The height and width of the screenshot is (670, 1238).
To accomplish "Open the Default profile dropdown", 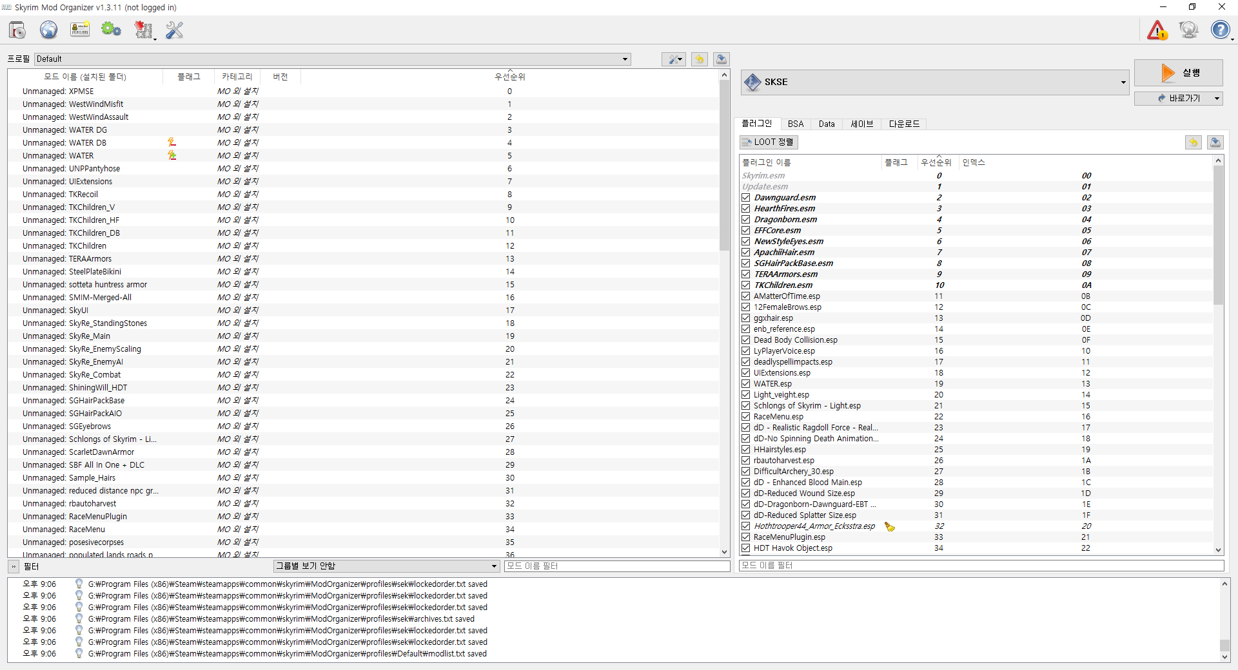I will click(x=333, y=59).
